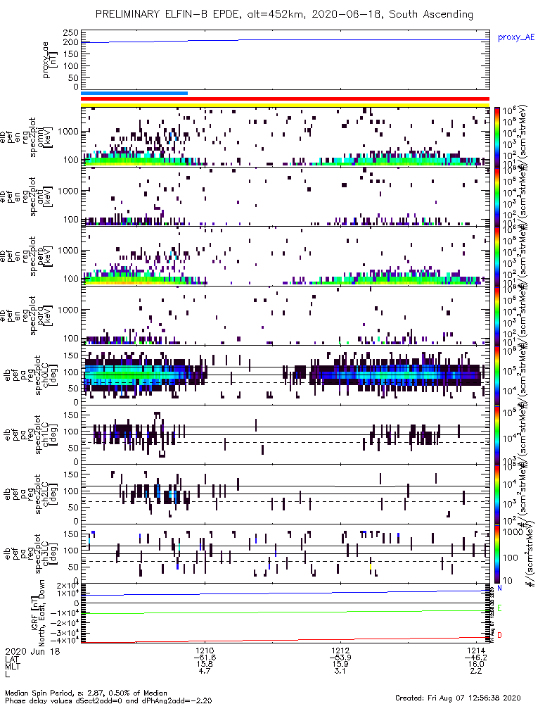This screenshot has width=545, height=704.
Task: Click the blue 'proxy_AE' legend label
Action: (516, 37)
